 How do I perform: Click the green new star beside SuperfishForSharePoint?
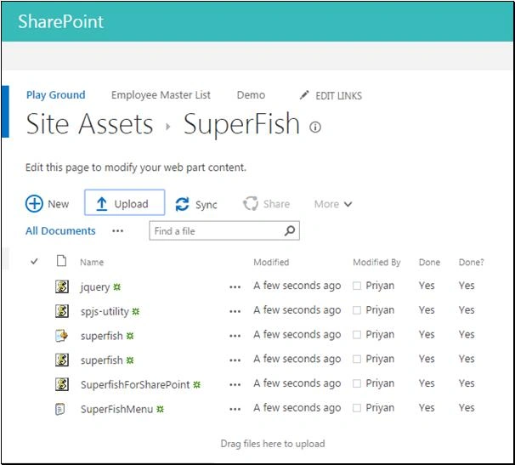197,385
